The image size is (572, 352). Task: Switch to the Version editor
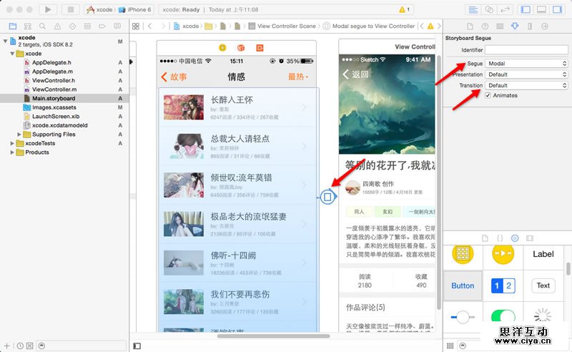pyautogui.click(x=506, y=9)
